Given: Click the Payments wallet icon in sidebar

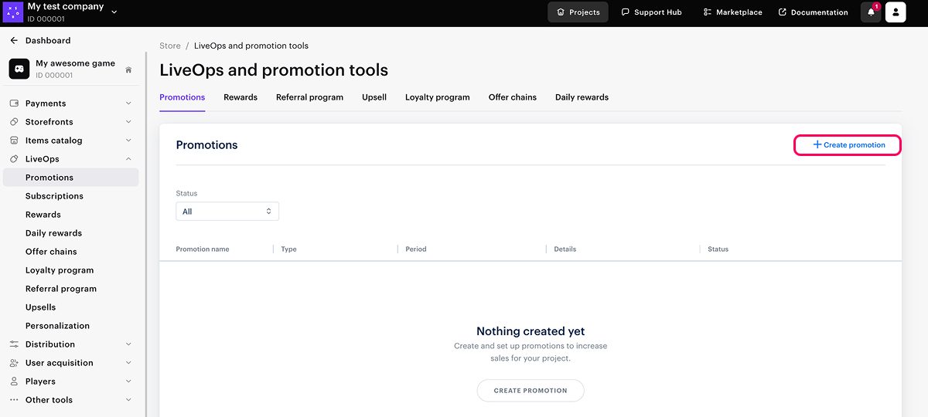Looking at the screenshot, I should click(14, 103).
